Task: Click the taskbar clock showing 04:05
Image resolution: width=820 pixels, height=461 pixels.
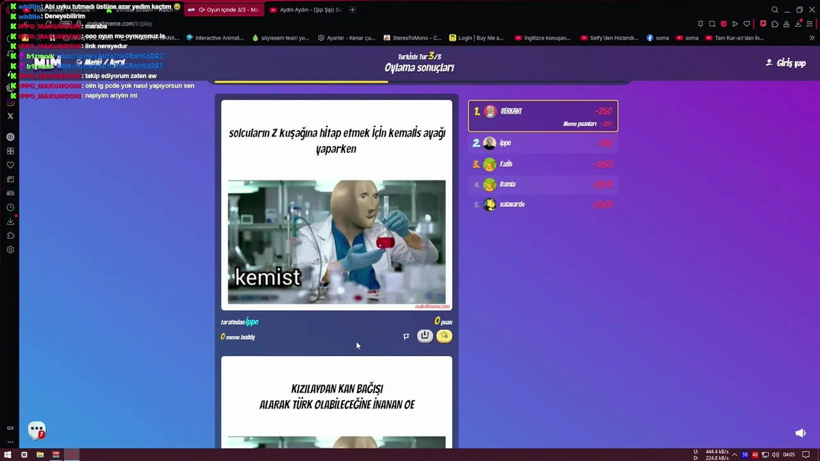Action: coord(789,455)
